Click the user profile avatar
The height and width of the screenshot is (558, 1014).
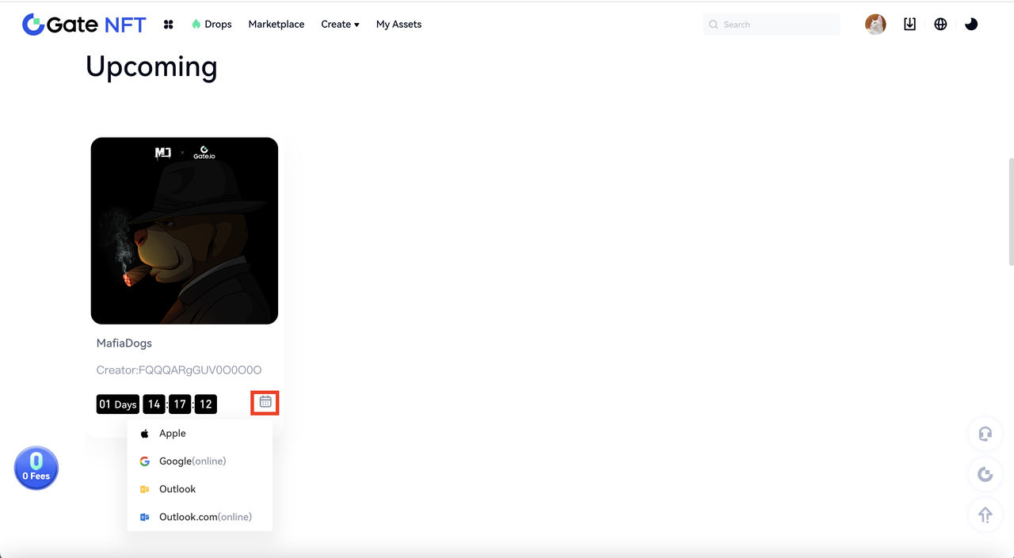click(x=875, y=25)
